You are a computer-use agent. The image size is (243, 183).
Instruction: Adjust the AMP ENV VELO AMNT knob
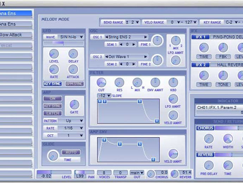173,154
